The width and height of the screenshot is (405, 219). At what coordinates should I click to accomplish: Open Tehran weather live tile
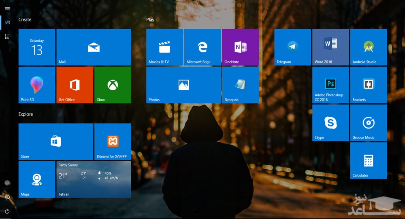coord(94,179)
